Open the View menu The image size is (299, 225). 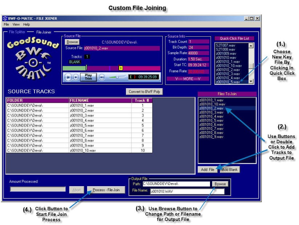click(16, 24)
